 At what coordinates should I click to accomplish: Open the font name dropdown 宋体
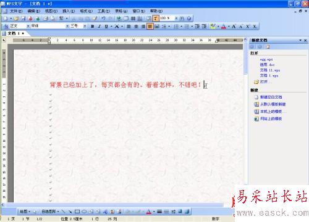[x=67, y=26]
